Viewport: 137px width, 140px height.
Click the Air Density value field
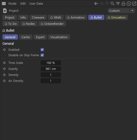51,81
